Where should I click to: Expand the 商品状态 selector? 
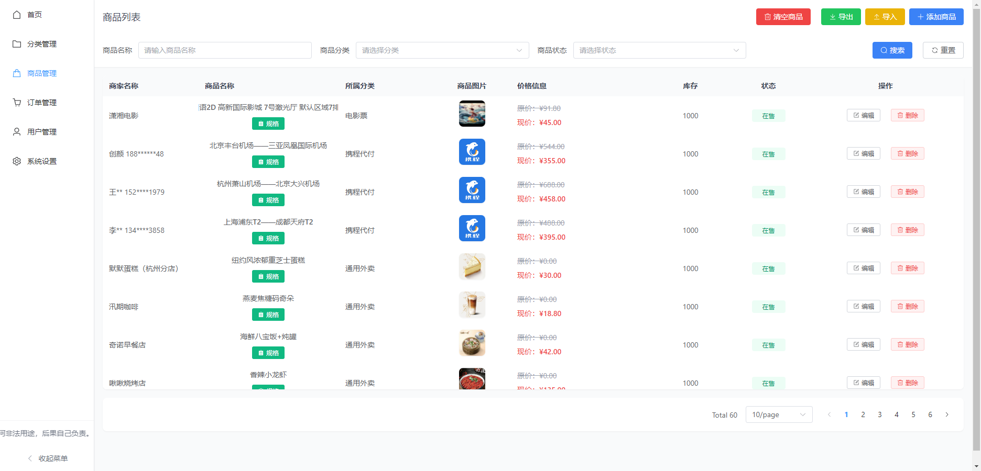[x=659, y=50]
